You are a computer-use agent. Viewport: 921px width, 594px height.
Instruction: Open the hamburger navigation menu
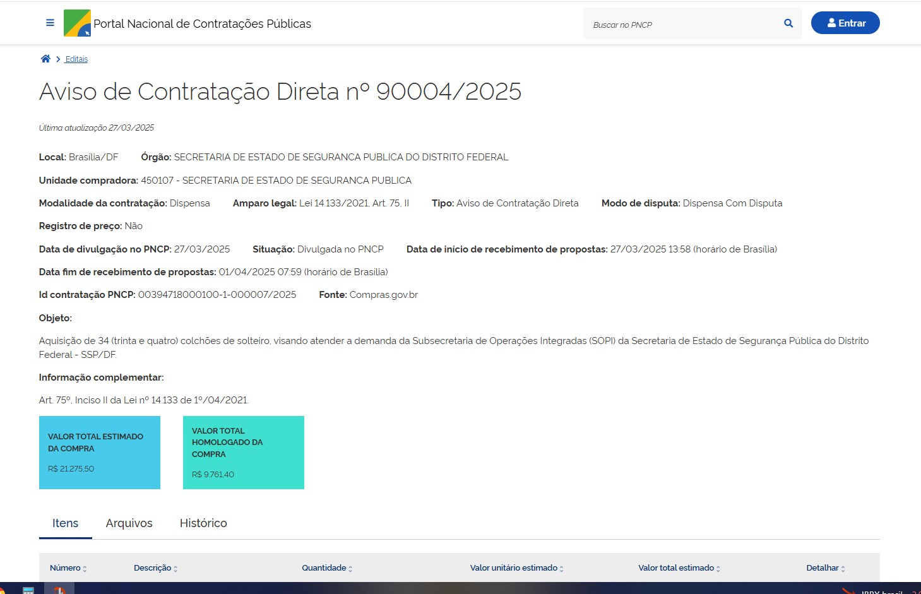pyautogui.click(x=50, y=23)
